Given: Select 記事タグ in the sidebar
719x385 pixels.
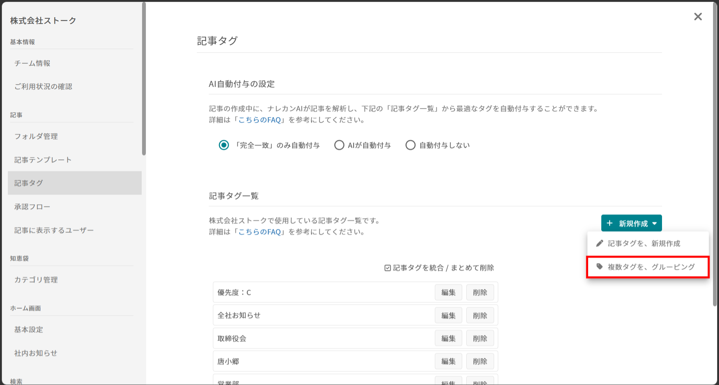Looking at the screenshot, I should tap(75, 183).
